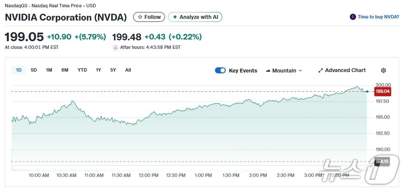Open chart settings gear icon
The image size is (405, 190).
pos(383,70)
